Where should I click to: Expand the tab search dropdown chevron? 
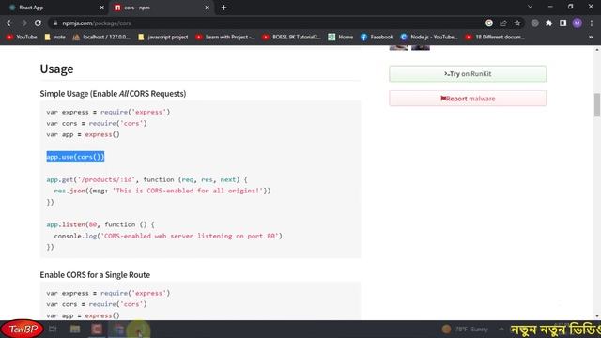tap(530, 7)
